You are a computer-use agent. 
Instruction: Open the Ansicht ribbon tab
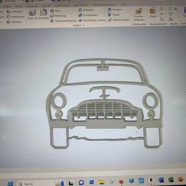[x=46, y=6]
